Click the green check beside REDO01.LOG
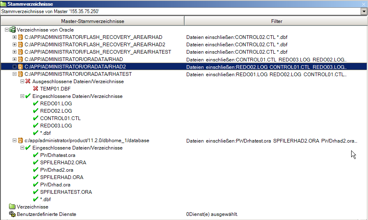The height and width of the screenshot is (220, 368). pos(36,104)
